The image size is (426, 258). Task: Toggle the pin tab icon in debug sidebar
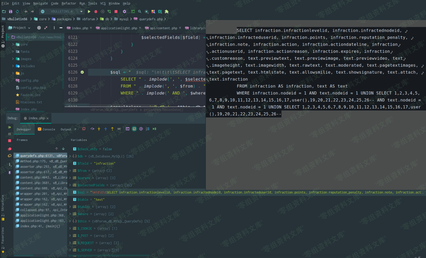tap(10, 173)
